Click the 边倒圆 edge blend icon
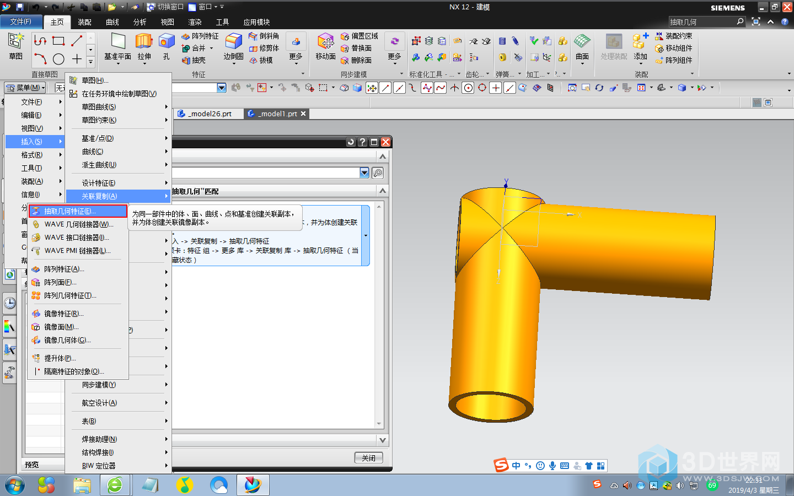 coord(233,42)
